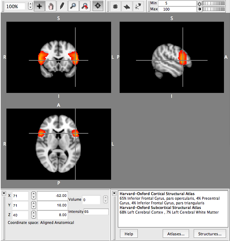Click the Min intensity threshold field

point(177,3)
